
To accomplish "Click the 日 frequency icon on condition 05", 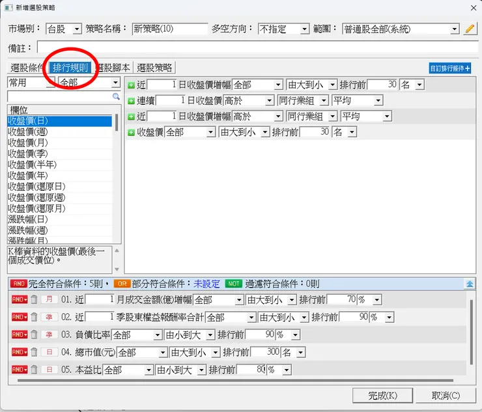I will point(50,369).
